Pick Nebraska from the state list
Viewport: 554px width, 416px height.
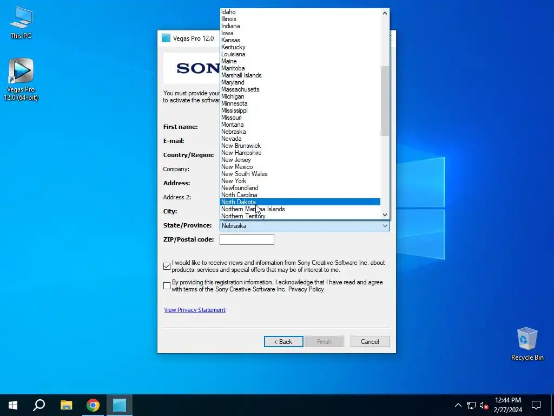(300, 132)
